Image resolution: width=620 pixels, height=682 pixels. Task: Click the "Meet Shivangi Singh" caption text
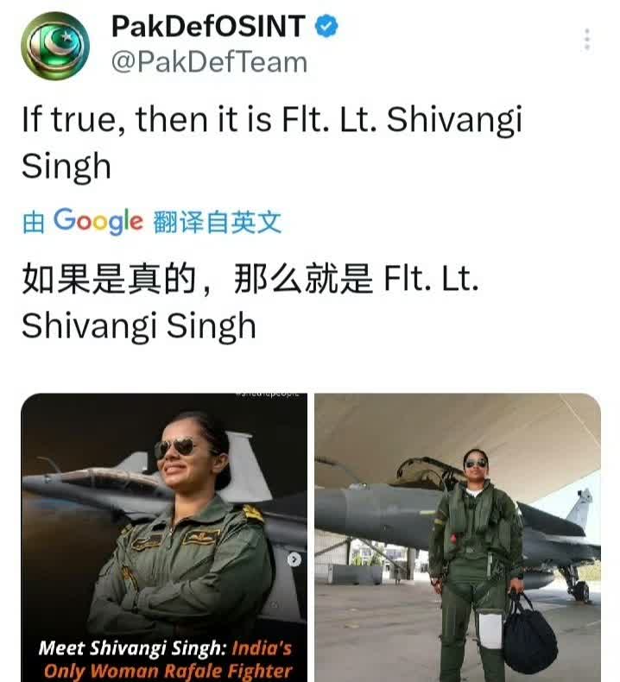[132, 648]
